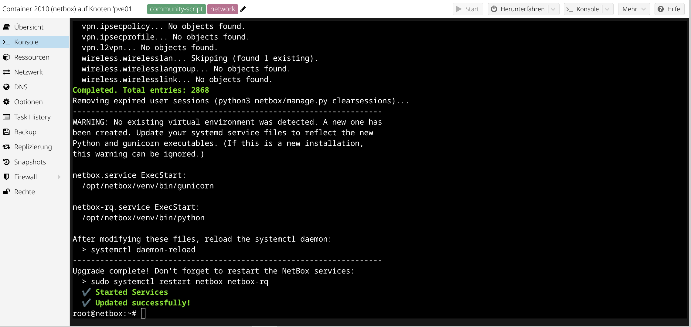691x327 pixels.
Task: Click the community-script tag
Action: [176, 9]
